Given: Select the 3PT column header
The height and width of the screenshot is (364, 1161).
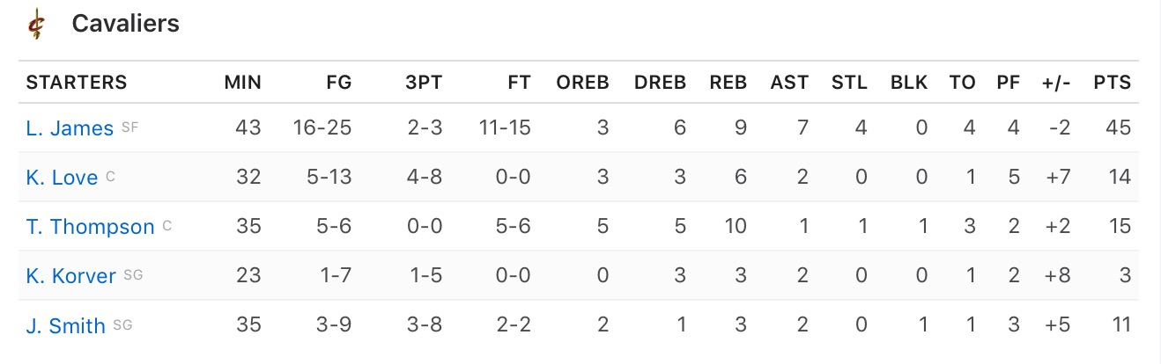Looking at the screenshot, I should (x=424, y=83).
